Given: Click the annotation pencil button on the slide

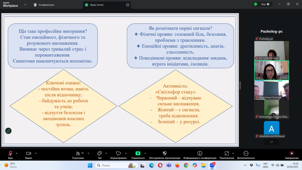Looking at the screenshot, I should (x=8, y=131).
